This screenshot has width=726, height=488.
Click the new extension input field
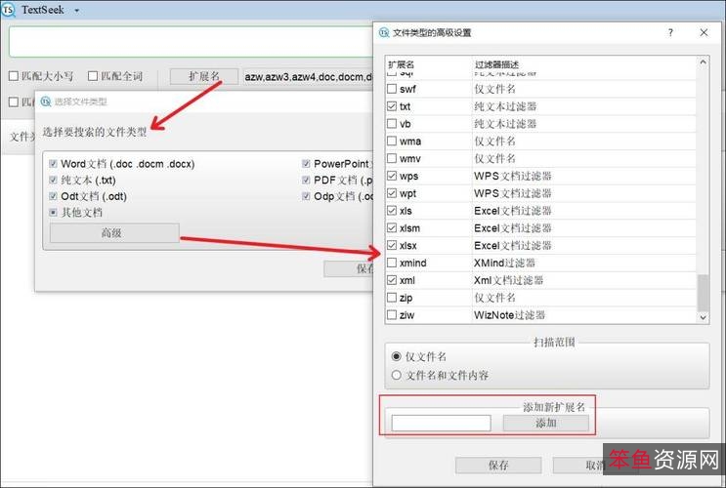click(441, 423)
